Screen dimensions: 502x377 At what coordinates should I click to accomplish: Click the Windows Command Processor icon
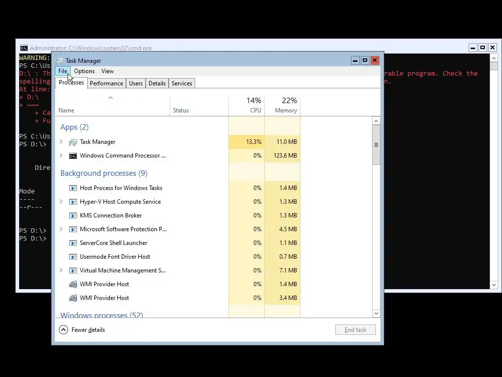[x=73, y=156]
